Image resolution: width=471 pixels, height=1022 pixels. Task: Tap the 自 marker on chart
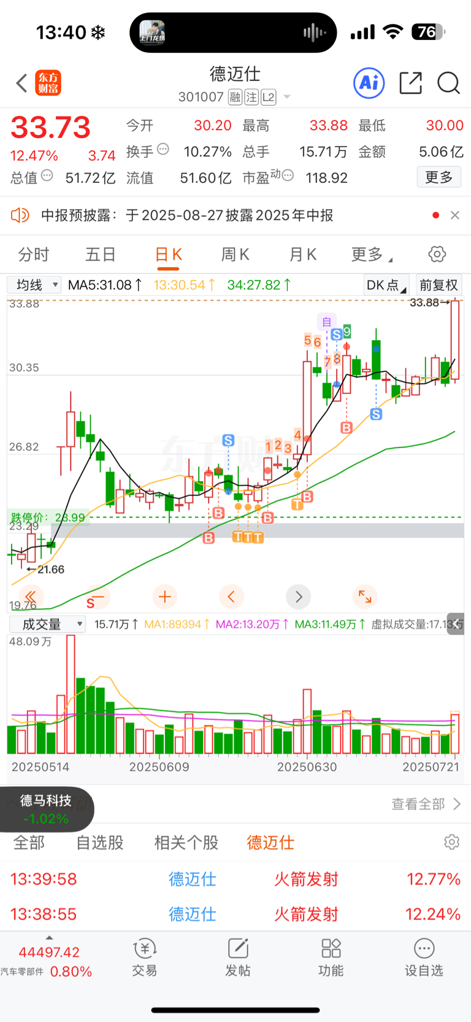(x=327, y=321)
